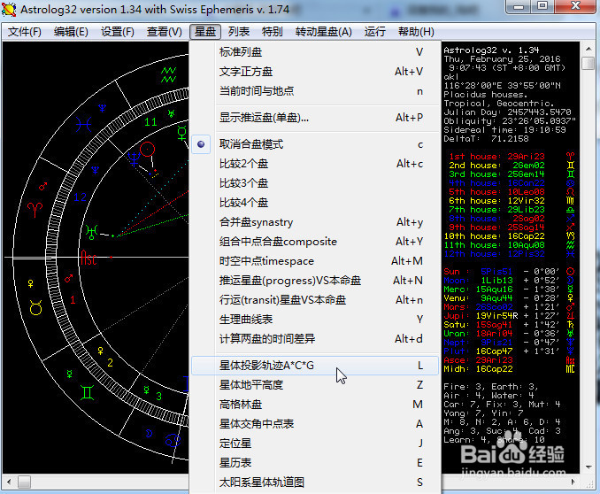This screenshot has height=494, width=600.
Task: Select 时空中点timespace entry
Action: click(315, 261)
